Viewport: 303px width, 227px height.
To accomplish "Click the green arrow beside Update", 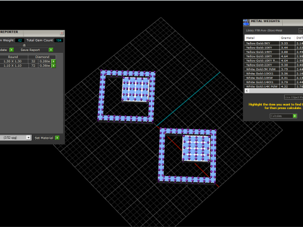I will [x=12, y=50].
